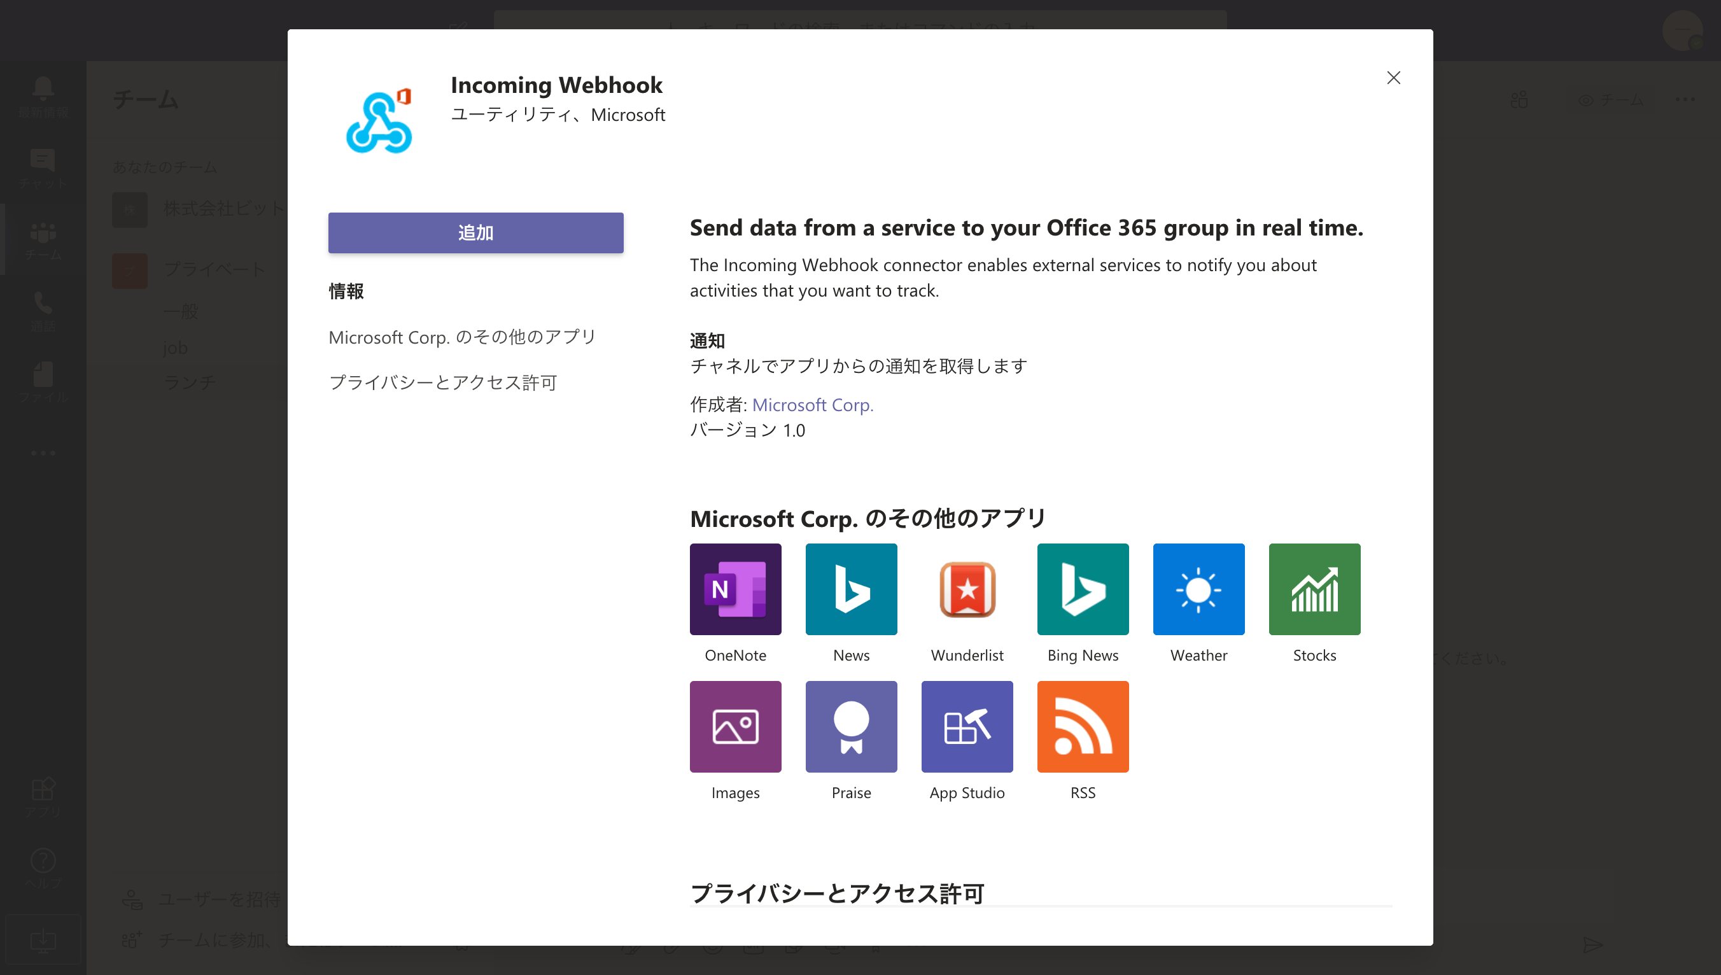Click the Bing News app icon
This screenshot has height=975, width=1721.
(1083, 589)
